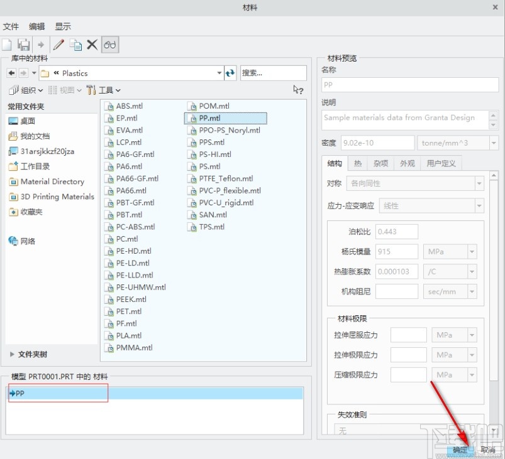Go back with the left arrow button
Viewport: 505px width, 459px height.
coord(11,73)
